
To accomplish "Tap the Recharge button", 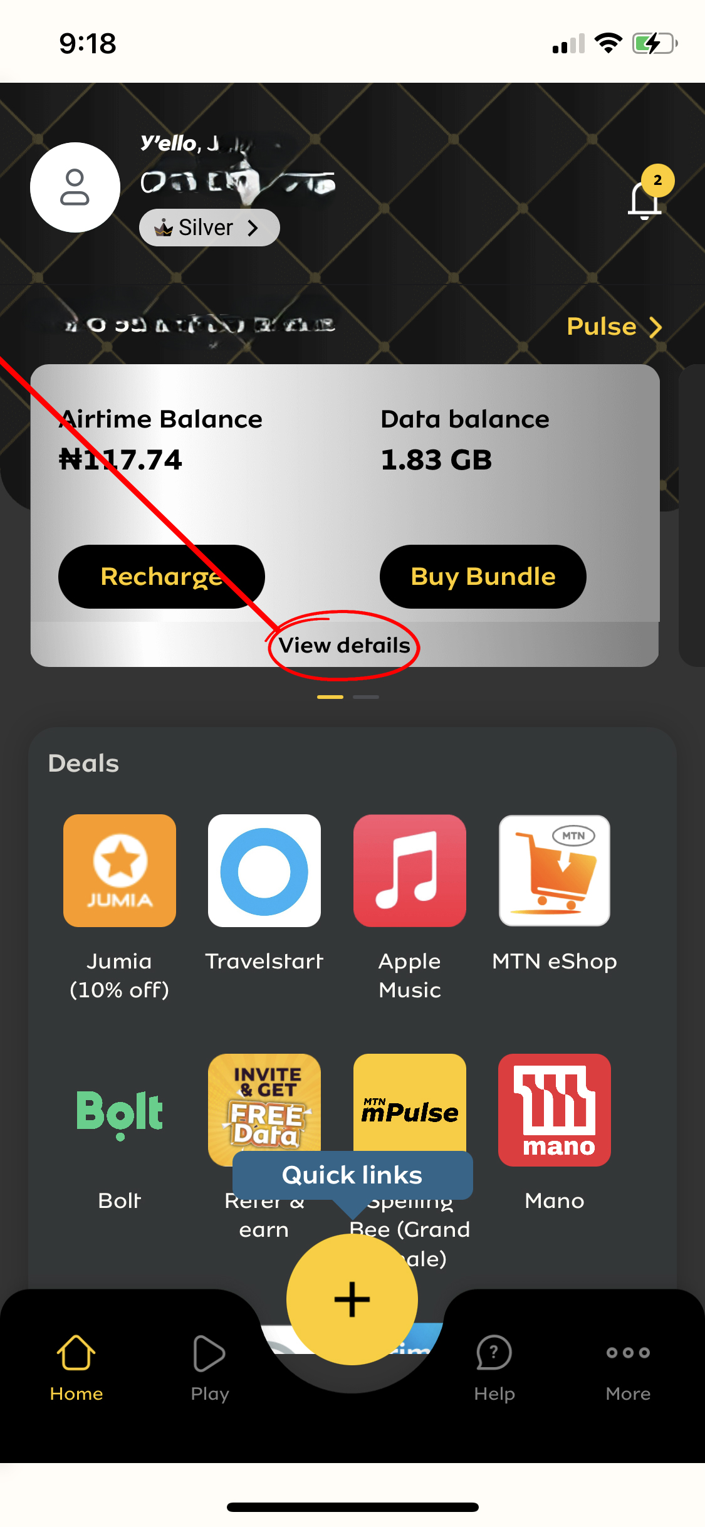I will click(x=162, y=577).
